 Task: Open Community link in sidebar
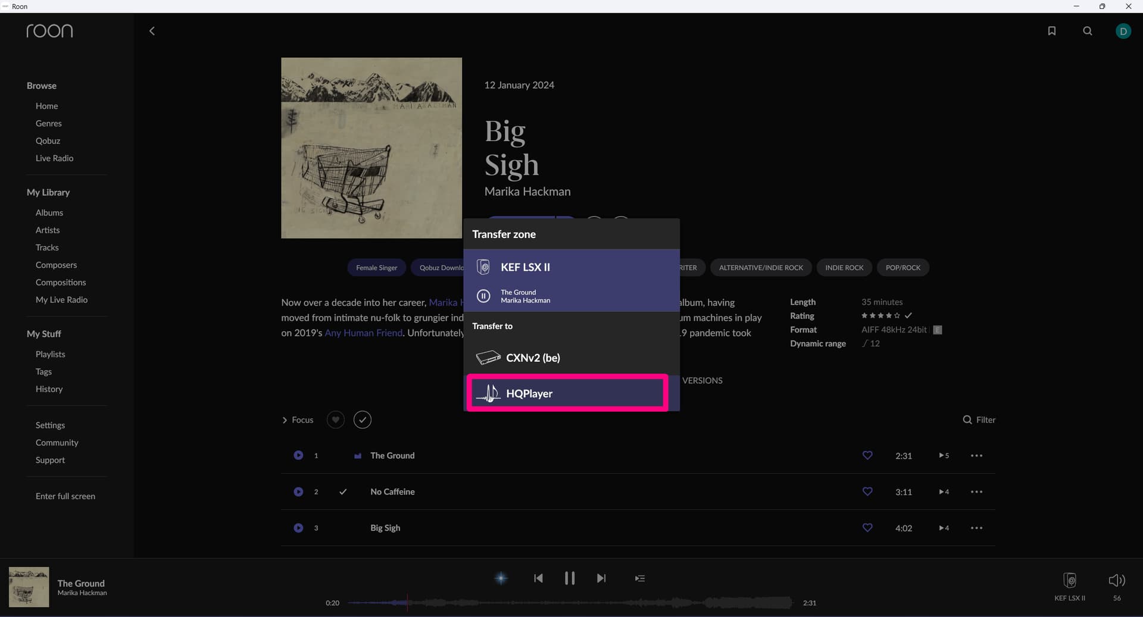57,443
